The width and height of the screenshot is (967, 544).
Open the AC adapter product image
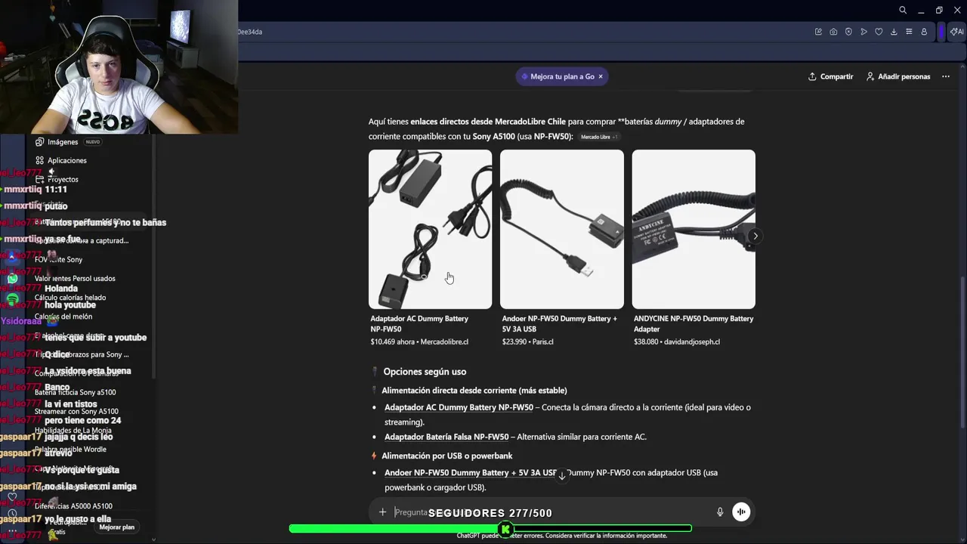(x=430, y=229)
